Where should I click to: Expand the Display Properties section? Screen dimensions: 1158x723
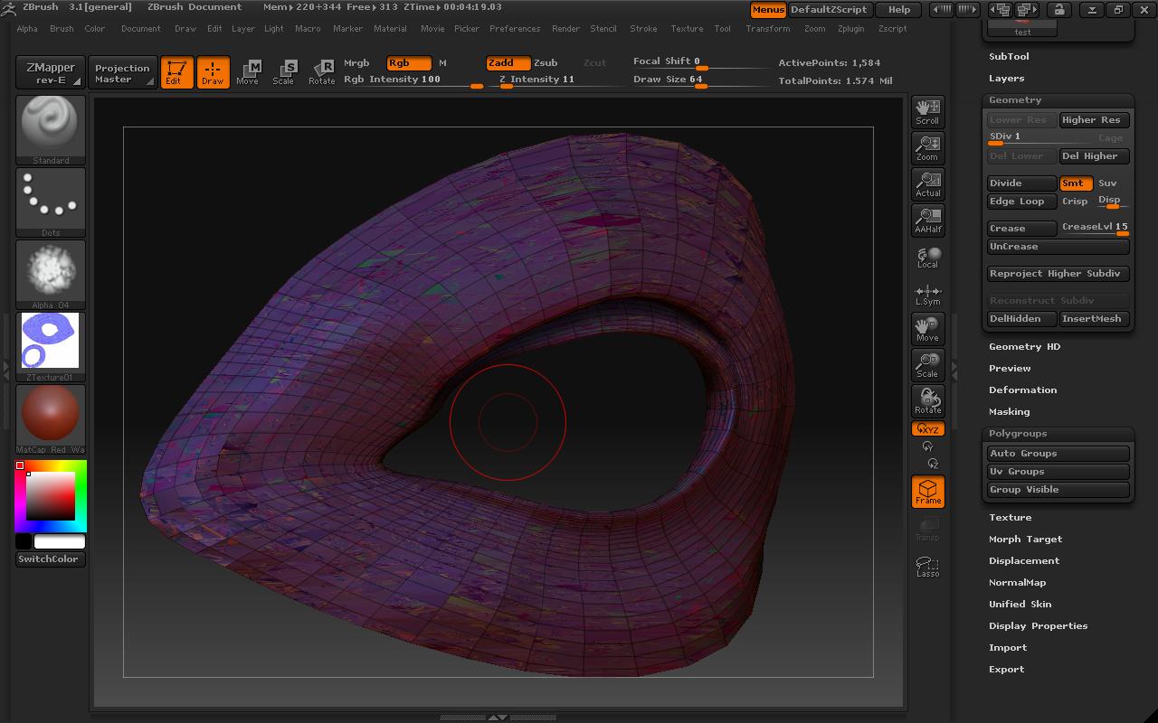pos(1038,625)
